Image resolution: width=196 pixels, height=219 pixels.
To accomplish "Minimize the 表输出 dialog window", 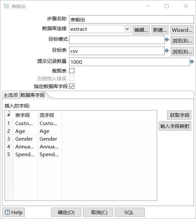I will point(148,6).
